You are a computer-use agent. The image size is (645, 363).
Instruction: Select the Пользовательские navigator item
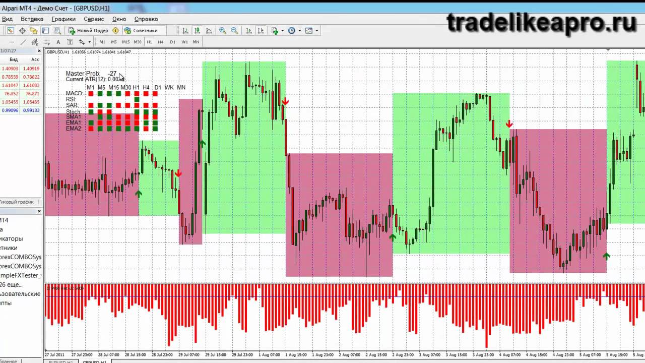[20, 294]
